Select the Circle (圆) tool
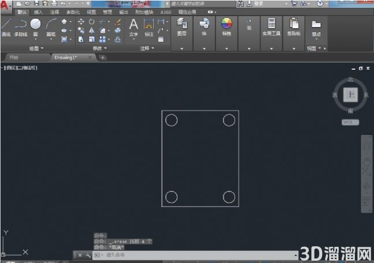374x263 pixels. click(36, 27)
